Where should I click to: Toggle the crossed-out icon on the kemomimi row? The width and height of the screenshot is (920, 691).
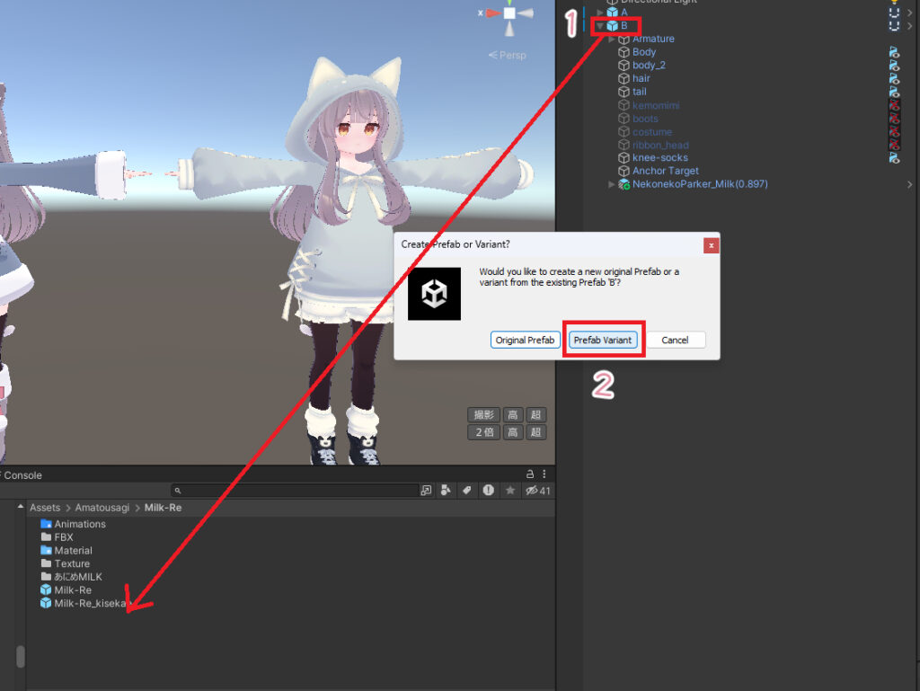(x=894, y=106)
